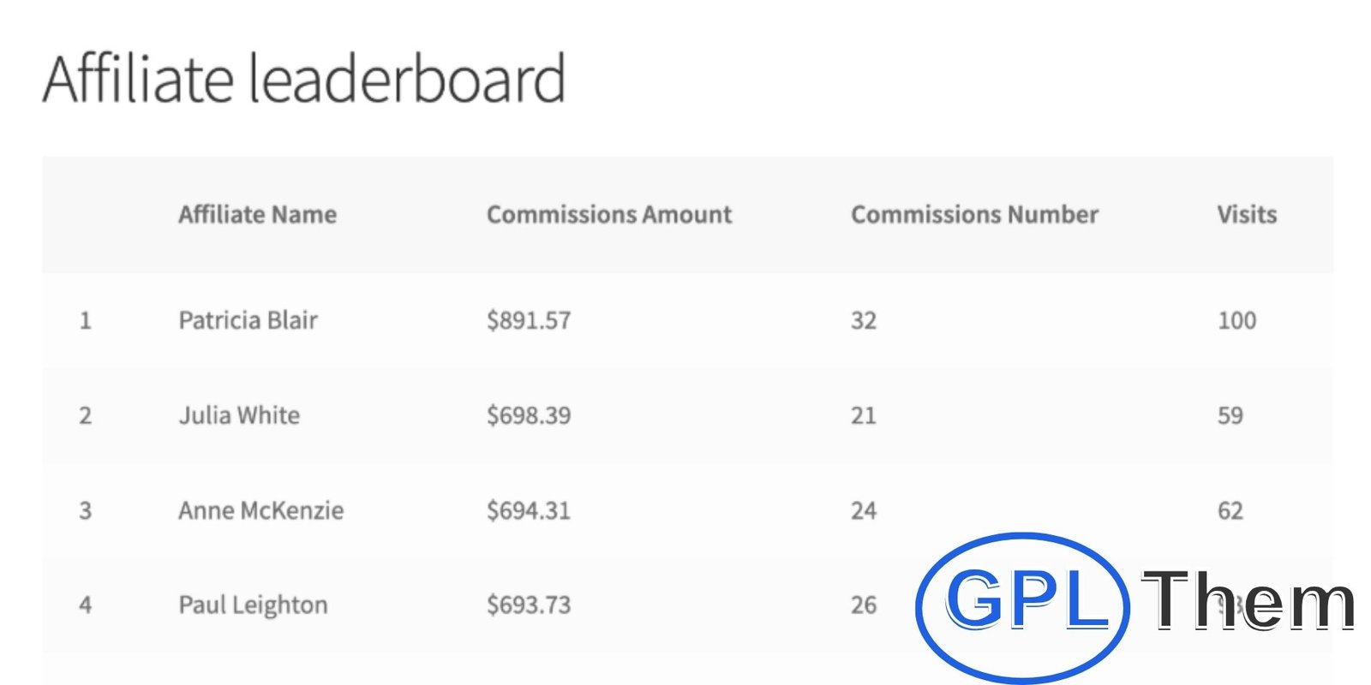Click the $698.39 commission amount

529,415
